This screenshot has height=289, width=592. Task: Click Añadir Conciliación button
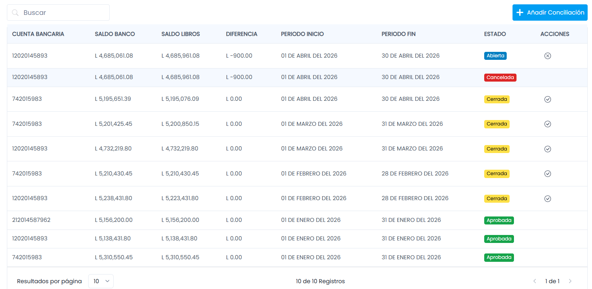550,13
